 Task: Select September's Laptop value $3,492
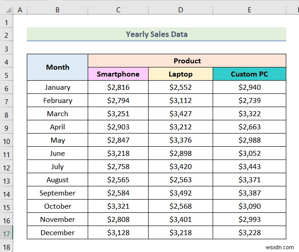[x=180, y=193]
